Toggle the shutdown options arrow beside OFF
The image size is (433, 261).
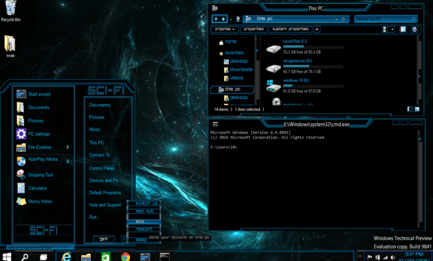(x=123, y=239)
